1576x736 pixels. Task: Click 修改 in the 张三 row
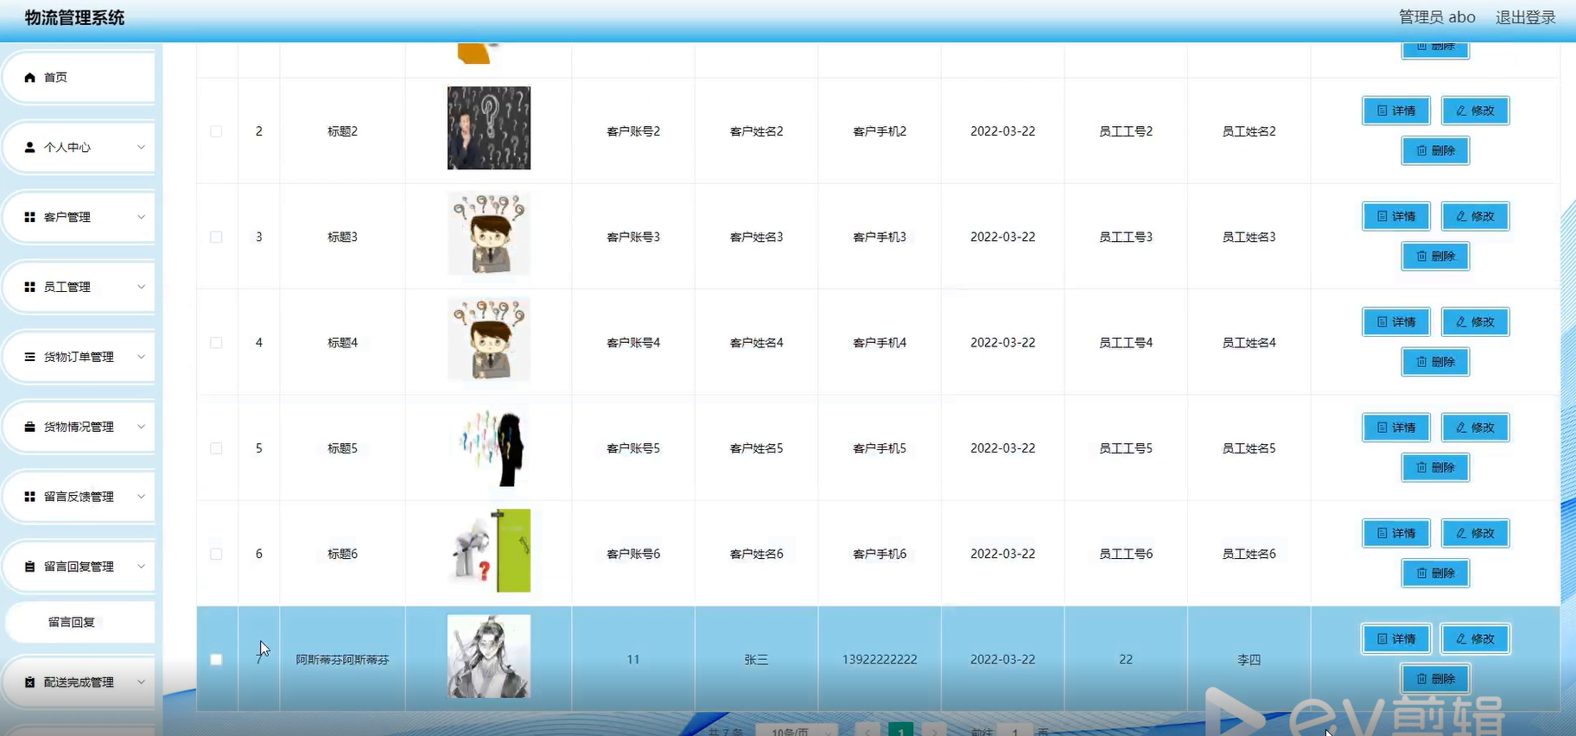point(1475,638)
